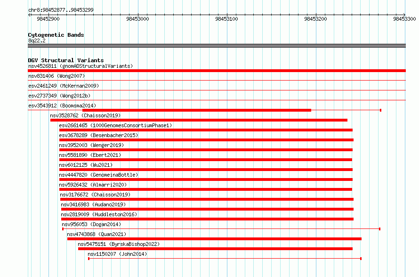Open variant nsv4447820 (GenomeinaBottle) label
This screenshot has height=277, width=419.
pos(98,175)
